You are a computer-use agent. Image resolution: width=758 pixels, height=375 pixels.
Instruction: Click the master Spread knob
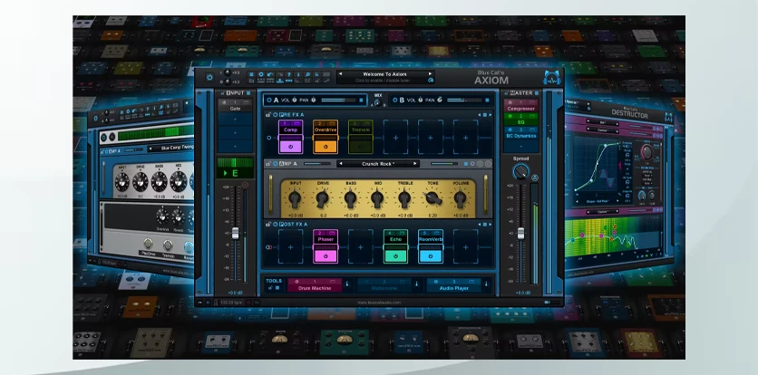520,172
